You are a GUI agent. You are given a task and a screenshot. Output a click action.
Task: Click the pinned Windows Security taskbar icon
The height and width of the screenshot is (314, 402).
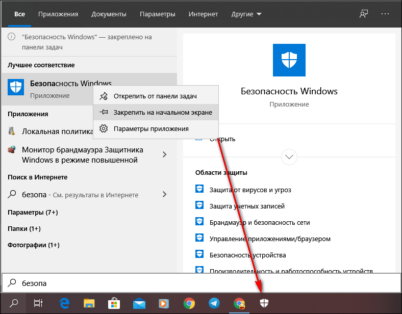coord(264,303)
